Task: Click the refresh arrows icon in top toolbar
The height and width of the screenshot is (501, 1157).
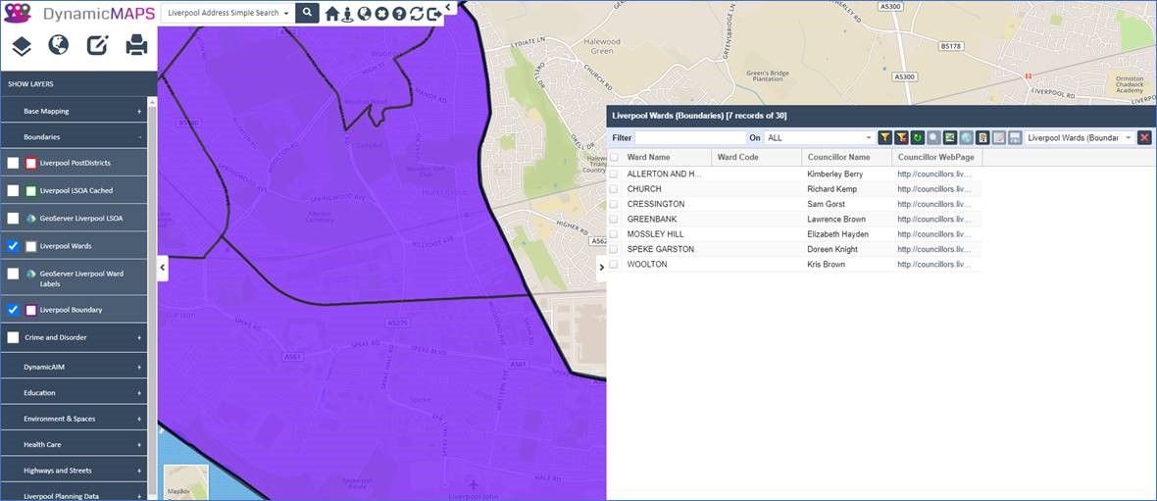Action: [417, 14]
